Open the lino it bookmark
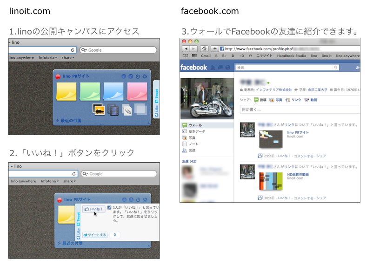Image resolution: width=373 pixels, height=267 pixels. click(326, 56)
